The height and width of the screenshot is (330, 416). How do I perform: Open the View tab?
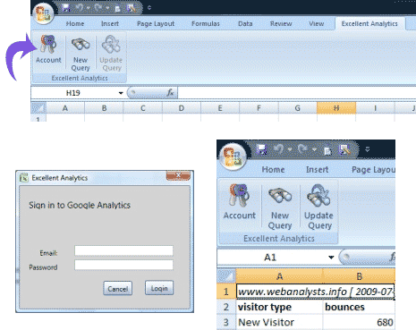tap(317, 24)
